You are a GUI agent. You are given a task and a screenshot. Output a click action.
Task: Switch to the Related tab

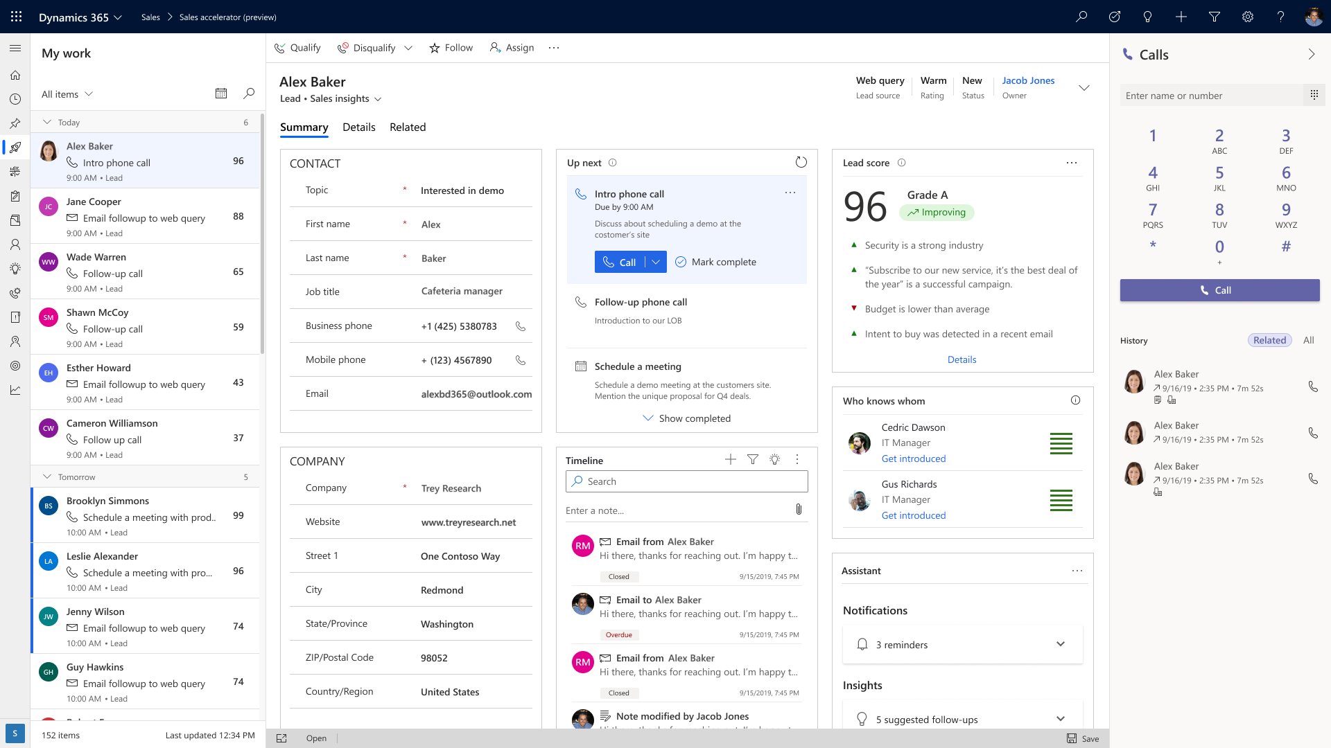coord(407,127)
